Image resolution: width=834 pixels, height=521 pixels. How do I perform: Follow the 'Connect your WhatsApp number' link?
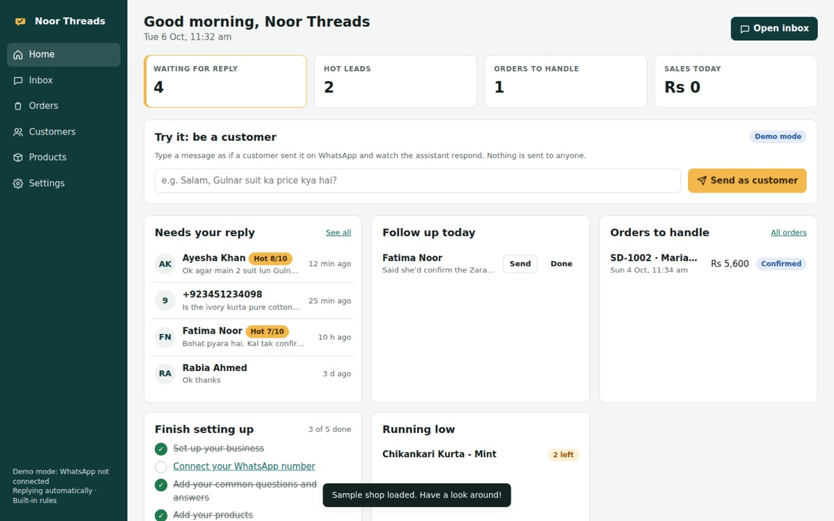(x=244, y=467)
